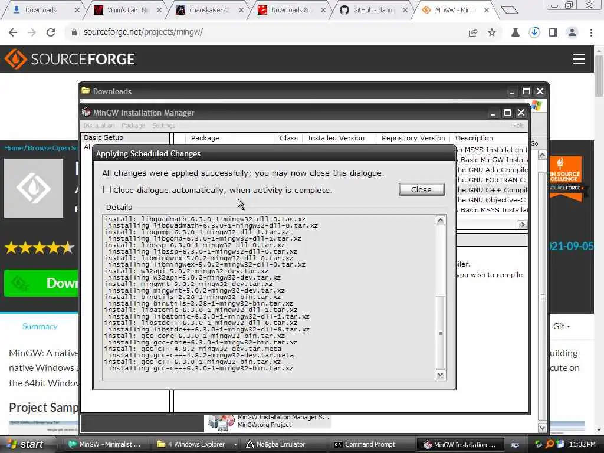Click the MinGW project logo thumbnail
604x453 pixels.
point(34,188)
